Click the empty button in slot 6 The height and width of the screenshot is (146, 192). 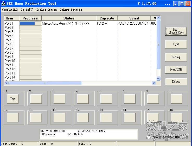pos(130,99)
